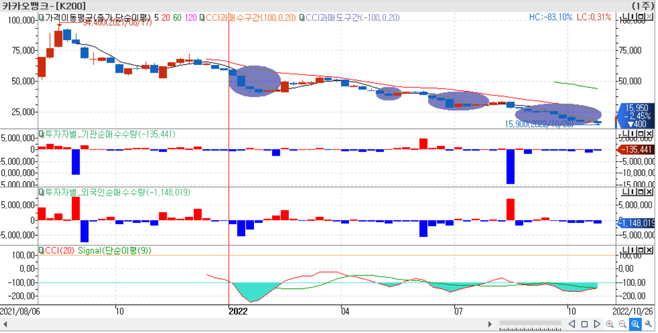The width and height of the screenshot is (658, 333).
Task: Click the 기관순매수 panel's vertical-bar icon
Action: (x=633, y=133)
